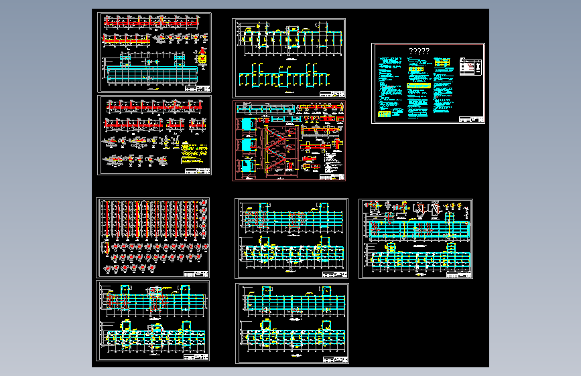Select the drawing sheet titled "?????"

(x=428, y=83)
